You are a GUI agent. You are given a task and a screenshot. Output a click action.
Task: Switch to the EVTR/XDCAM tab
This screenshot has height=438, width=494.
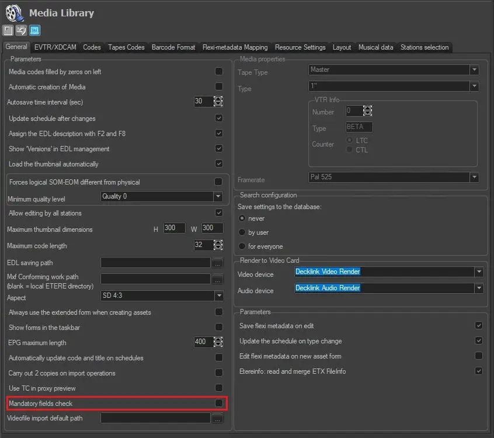click(x=55, y=47)
